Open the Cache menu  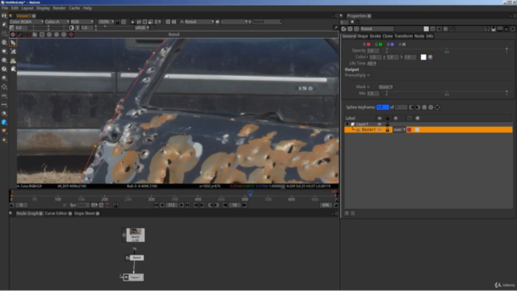tap(74, 8)
